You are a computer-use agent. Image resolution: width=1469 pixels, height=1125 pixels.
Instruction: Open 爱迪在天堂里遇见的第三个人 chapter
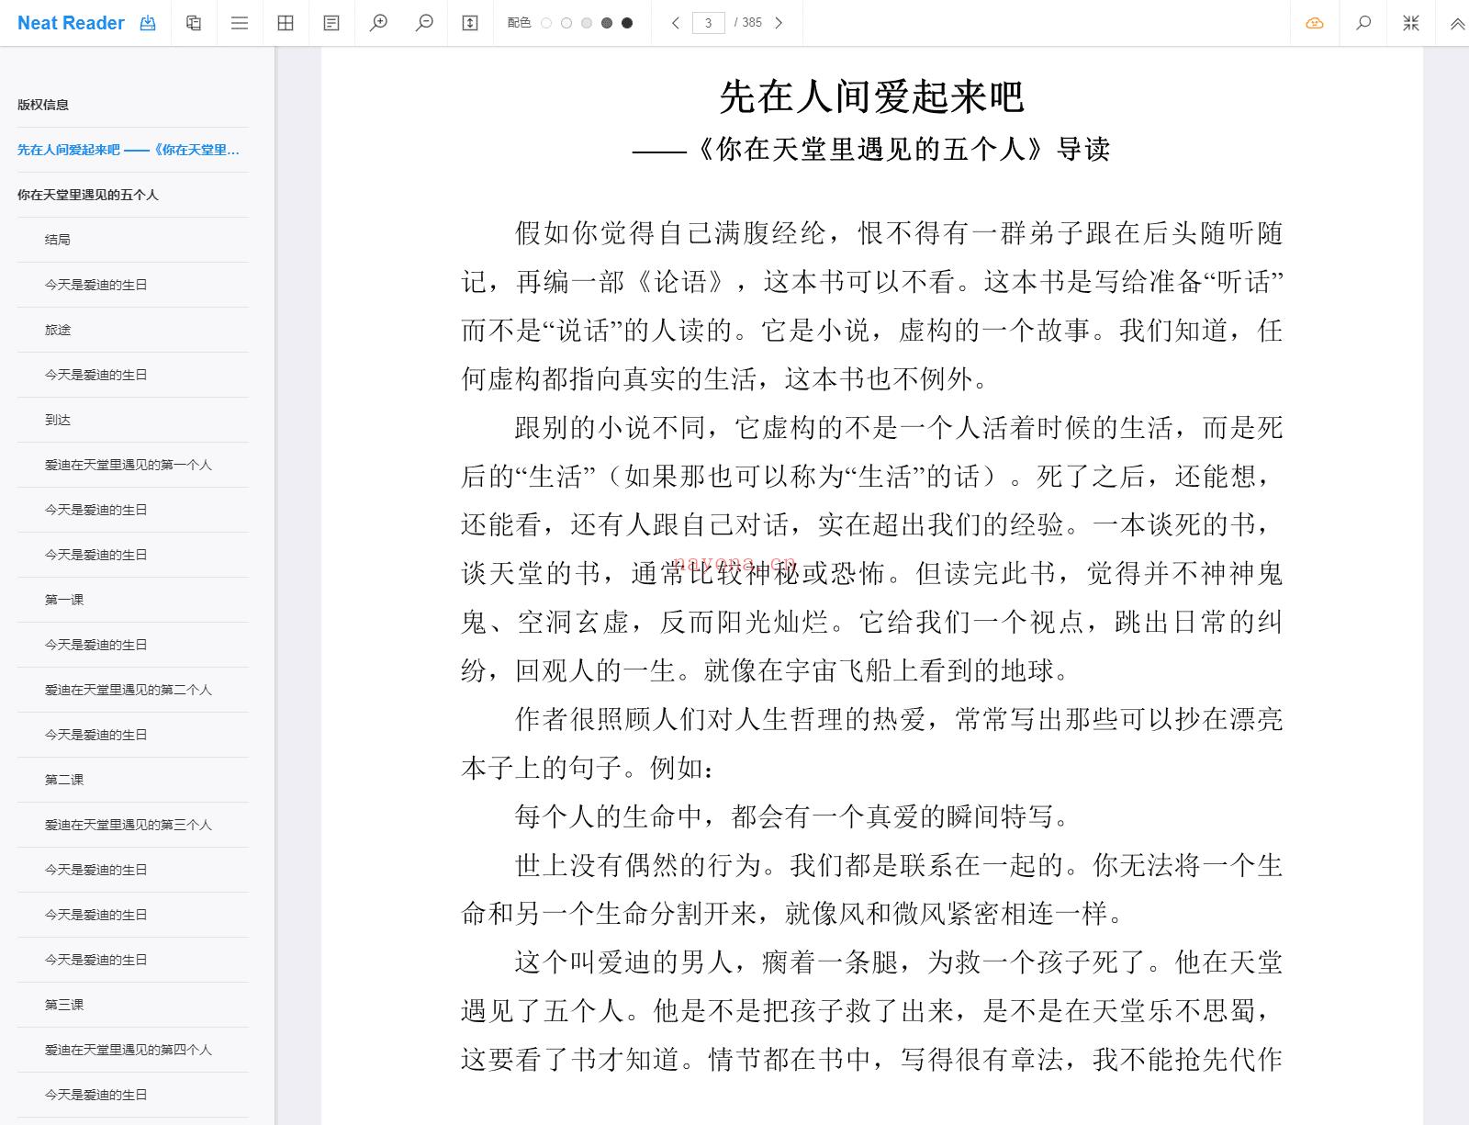point(129,825)
